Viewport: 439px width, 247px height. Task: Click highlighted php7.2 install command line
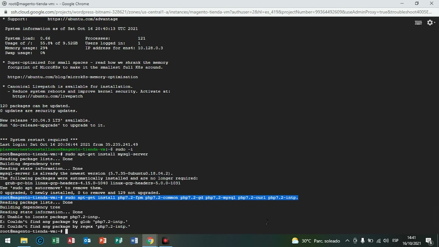point(149,198)
